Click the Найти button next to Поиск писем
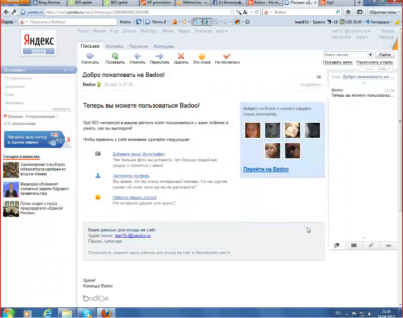 [x=384, y=54]
